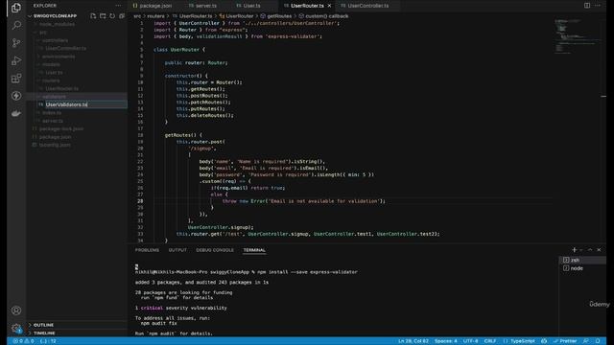Viewport: 614px width, 345px height.
Task: Click getRoutes in the breadcrumb
Action: [x=279, y=16]
